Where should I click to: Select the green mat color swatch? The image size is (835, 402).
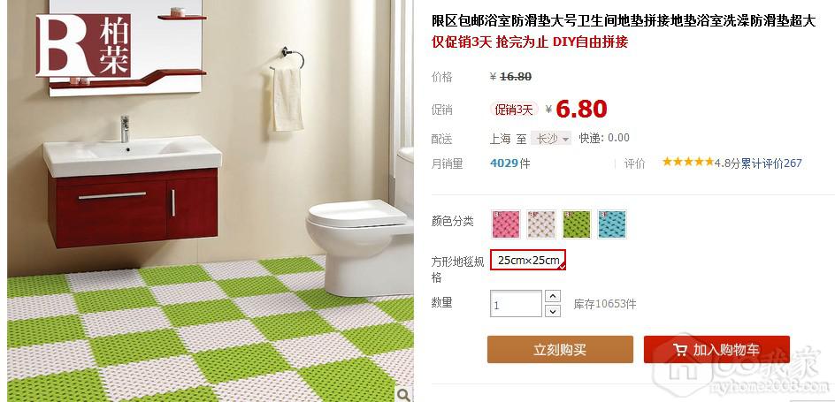[577, 224]
